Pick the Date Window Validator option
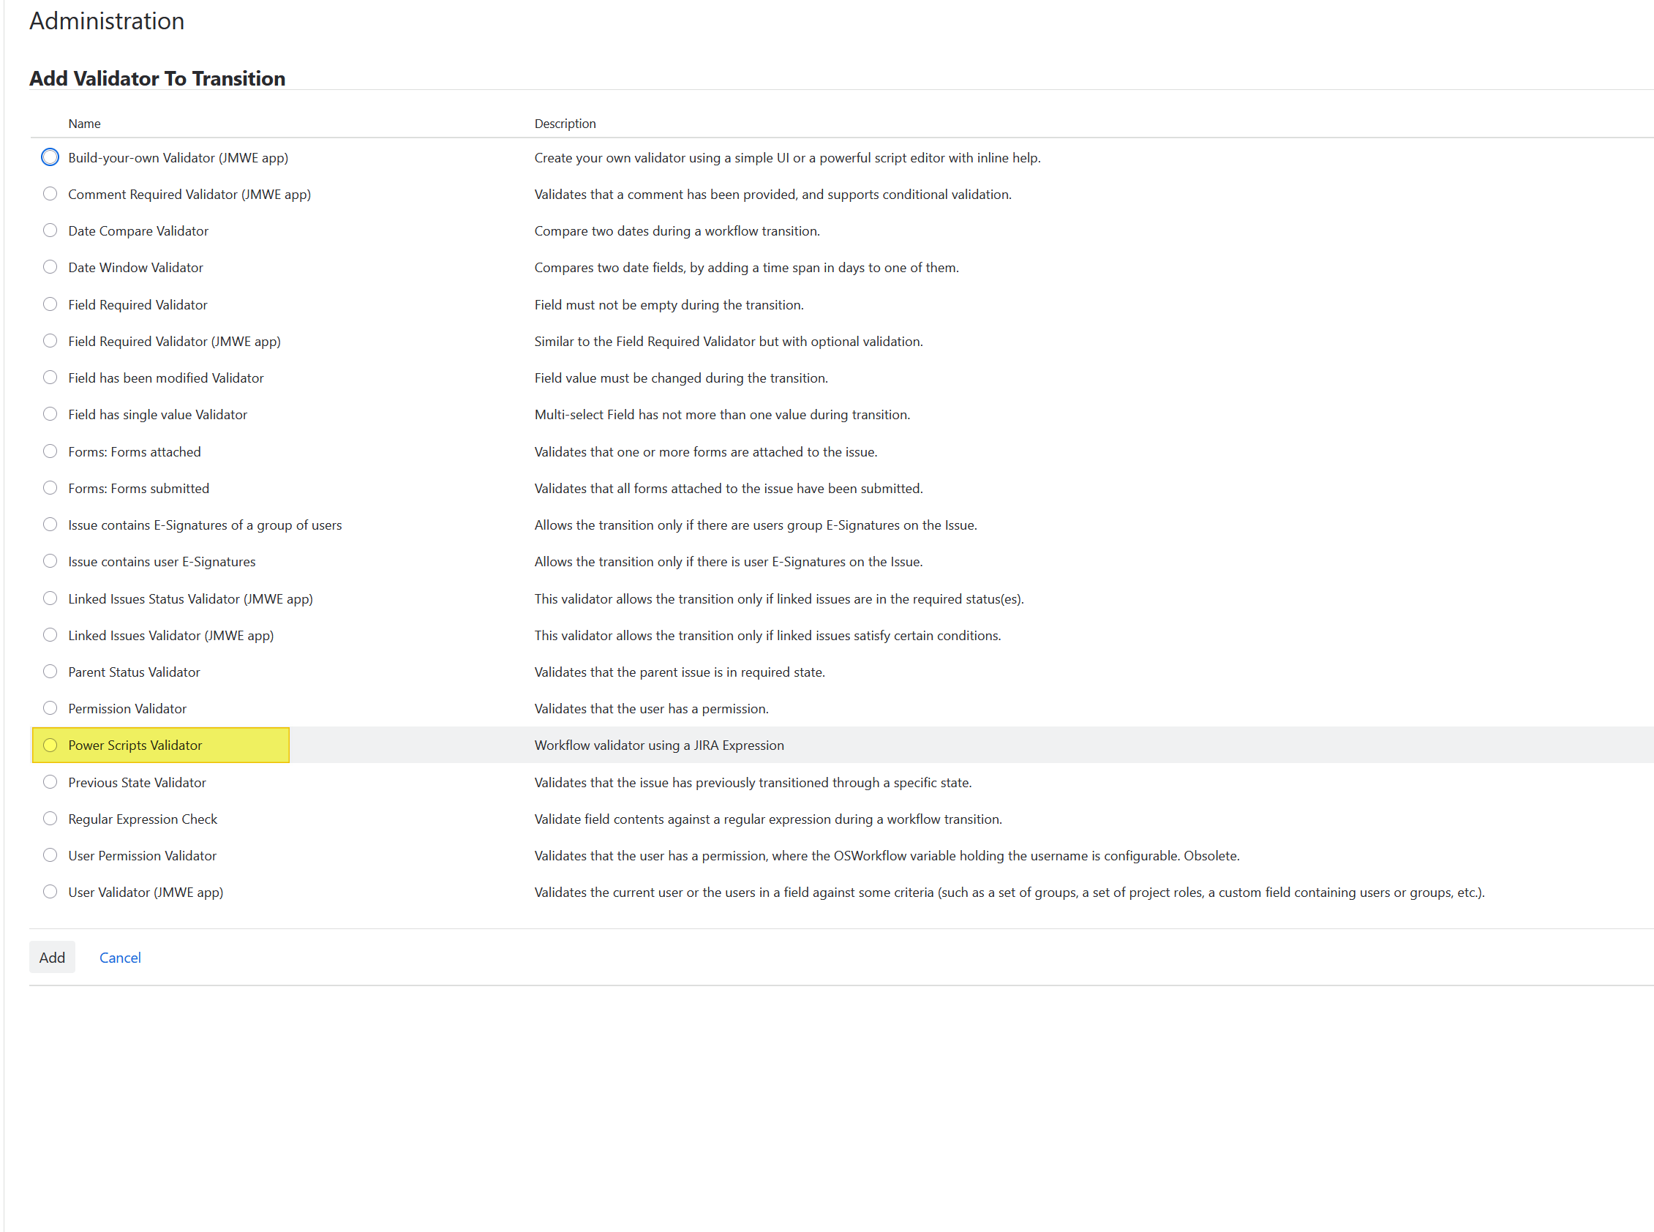Screen dimensions: 1654x1232 tap(50, 266)
